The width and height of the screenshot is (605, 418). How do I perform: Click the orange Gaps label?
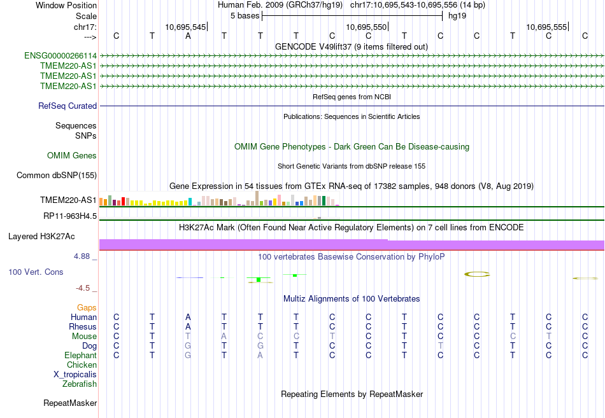(87, 307)
